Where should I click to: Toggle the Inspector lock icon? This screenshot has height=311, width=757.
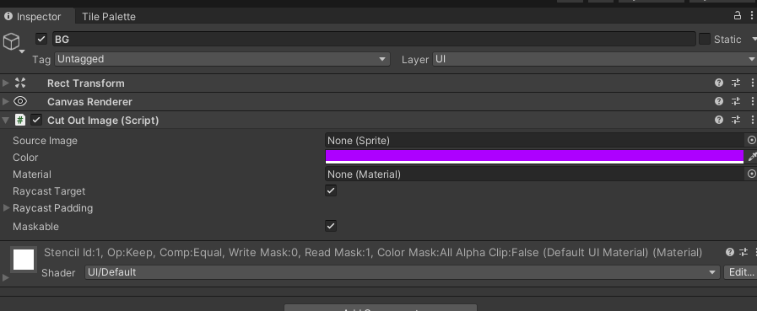click(738, 15)
